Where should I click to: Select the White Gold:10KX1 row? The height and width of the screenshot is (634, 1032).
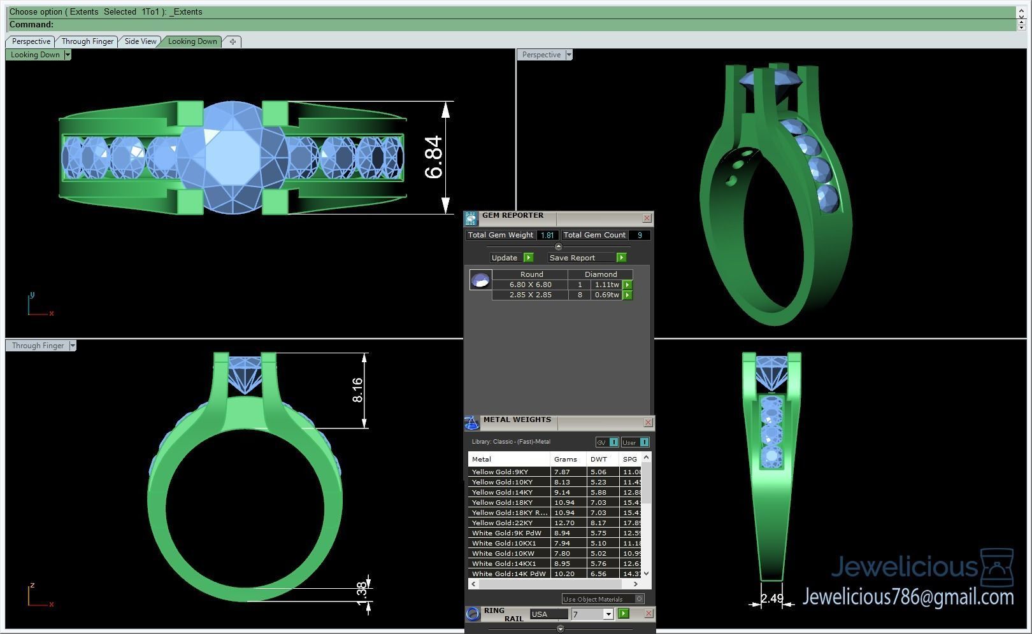click(x=555, y=544)
